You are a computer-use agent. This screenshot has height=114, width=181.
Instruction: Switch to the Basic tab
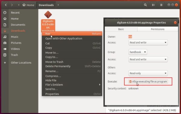[121, 29]
